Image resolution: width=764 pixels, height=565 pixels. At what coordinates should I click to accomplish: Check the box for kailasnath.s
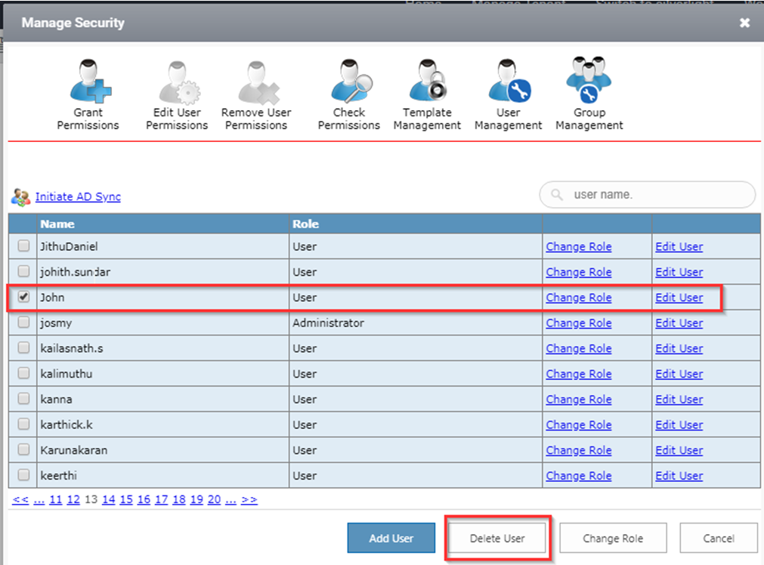[23, 347]
